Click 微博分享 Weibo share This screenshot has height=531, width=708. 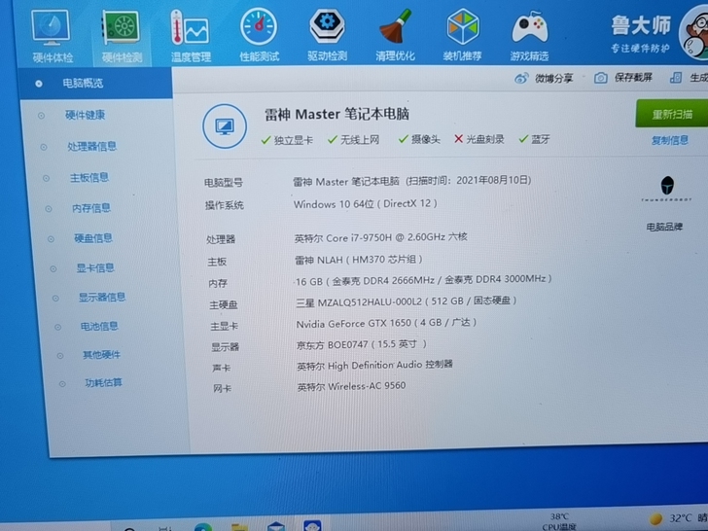point(544,79)
